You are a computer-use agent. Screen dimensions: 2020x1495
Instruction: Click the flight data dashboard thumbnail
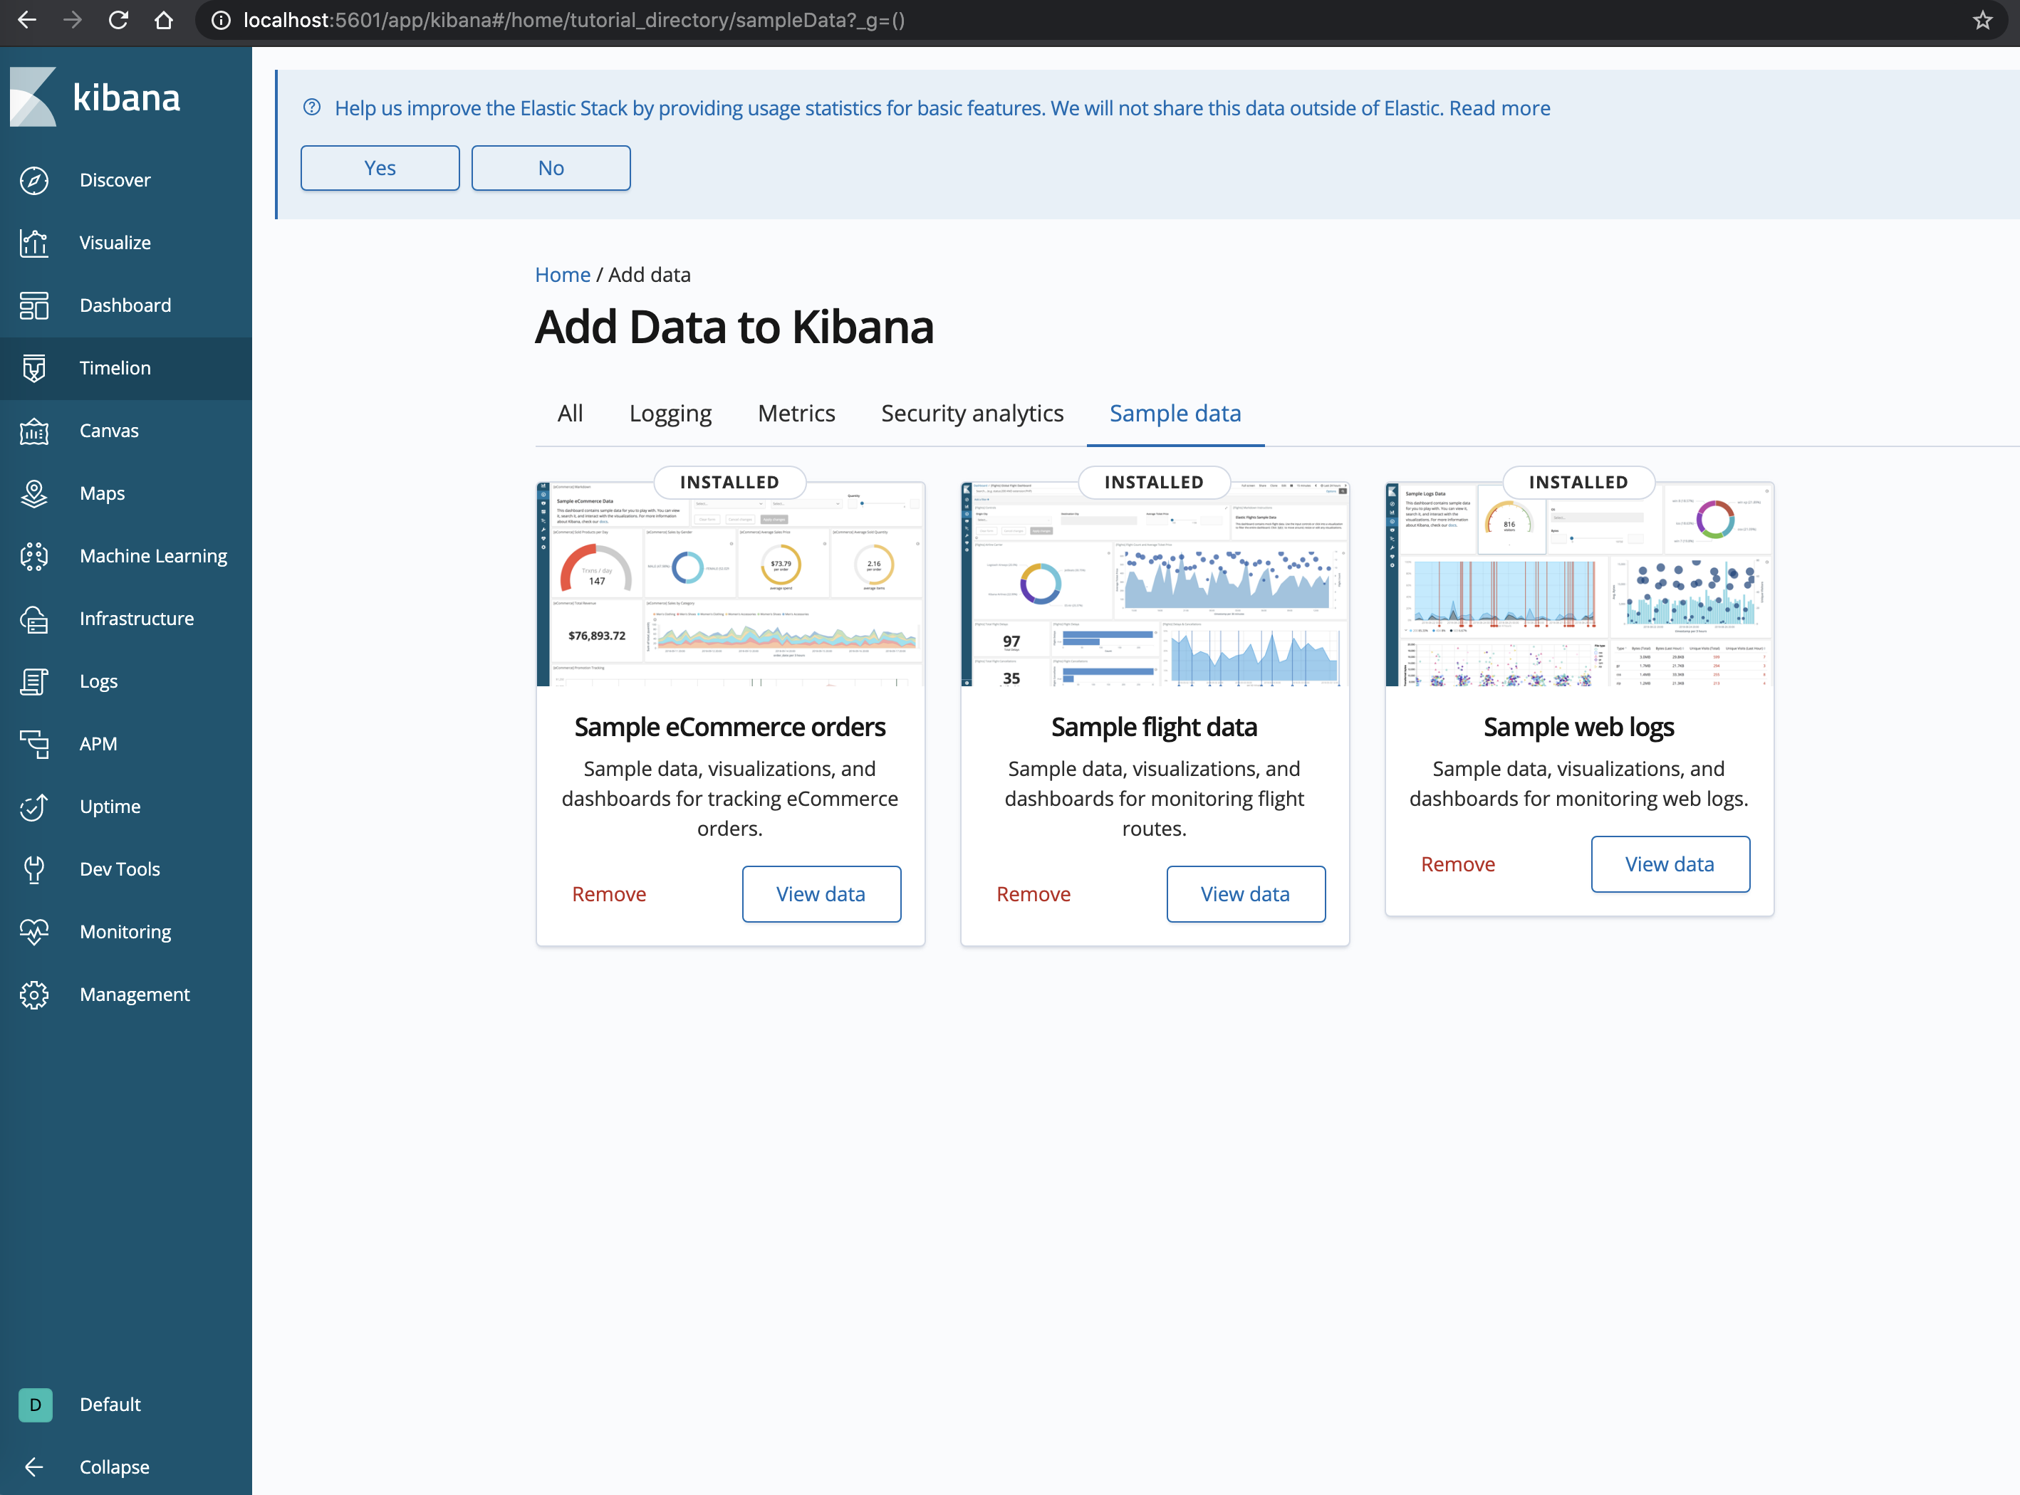(x=1155, y=584)
